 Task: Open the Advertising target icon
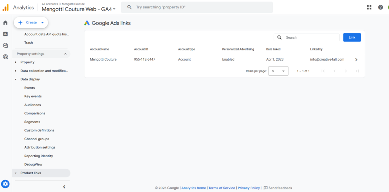[x=5, y=57]
